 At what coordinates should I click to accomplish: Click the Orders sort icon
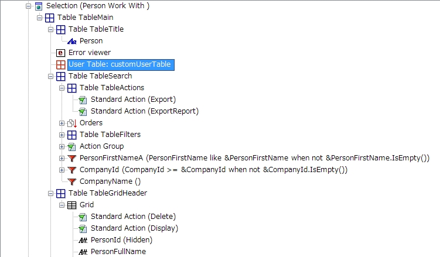point(72,123)
